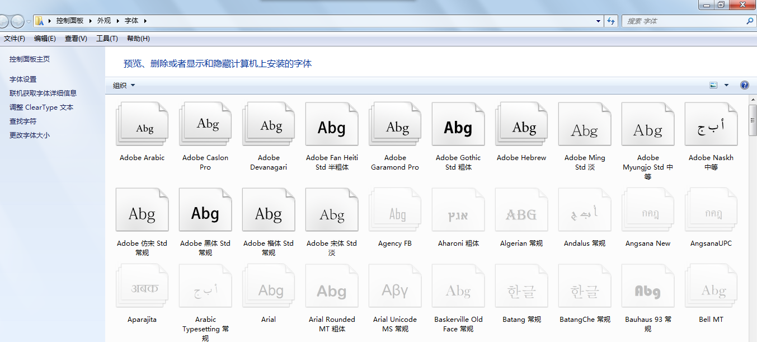Image resolution: width=757 pixels, height=342 pixels.
Task: Select the Adobe Fan Heiti Std font icon
Action: [332, 125]
